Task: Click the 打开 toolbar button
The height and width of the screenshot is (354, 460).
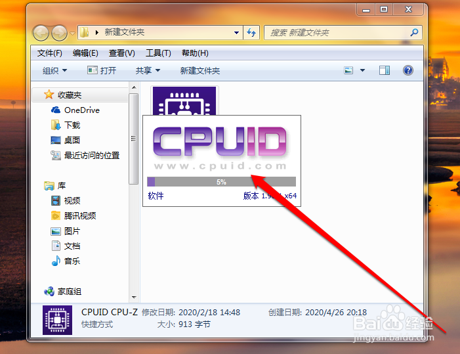Action: (102, 70)
